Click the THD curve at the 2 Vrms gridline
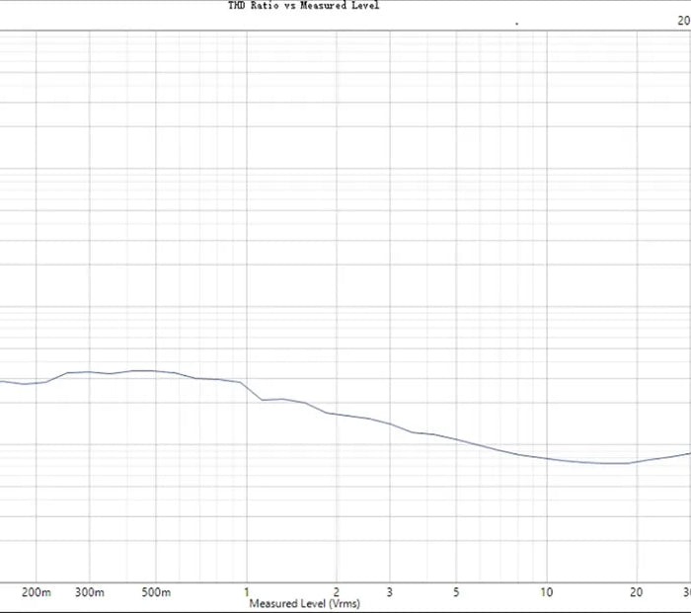The width and height of the screenshot is (691, 613). [336, 415]
